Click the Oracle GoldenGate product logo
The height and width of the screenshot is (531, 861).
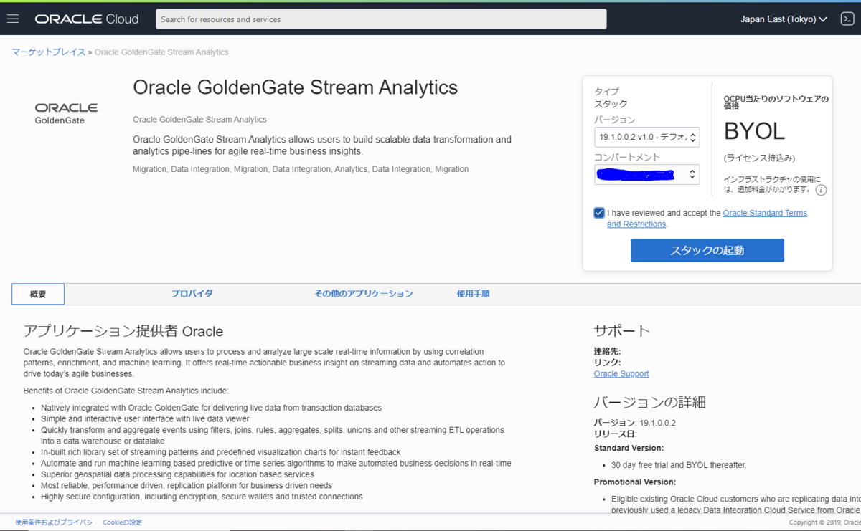[66, 113]
